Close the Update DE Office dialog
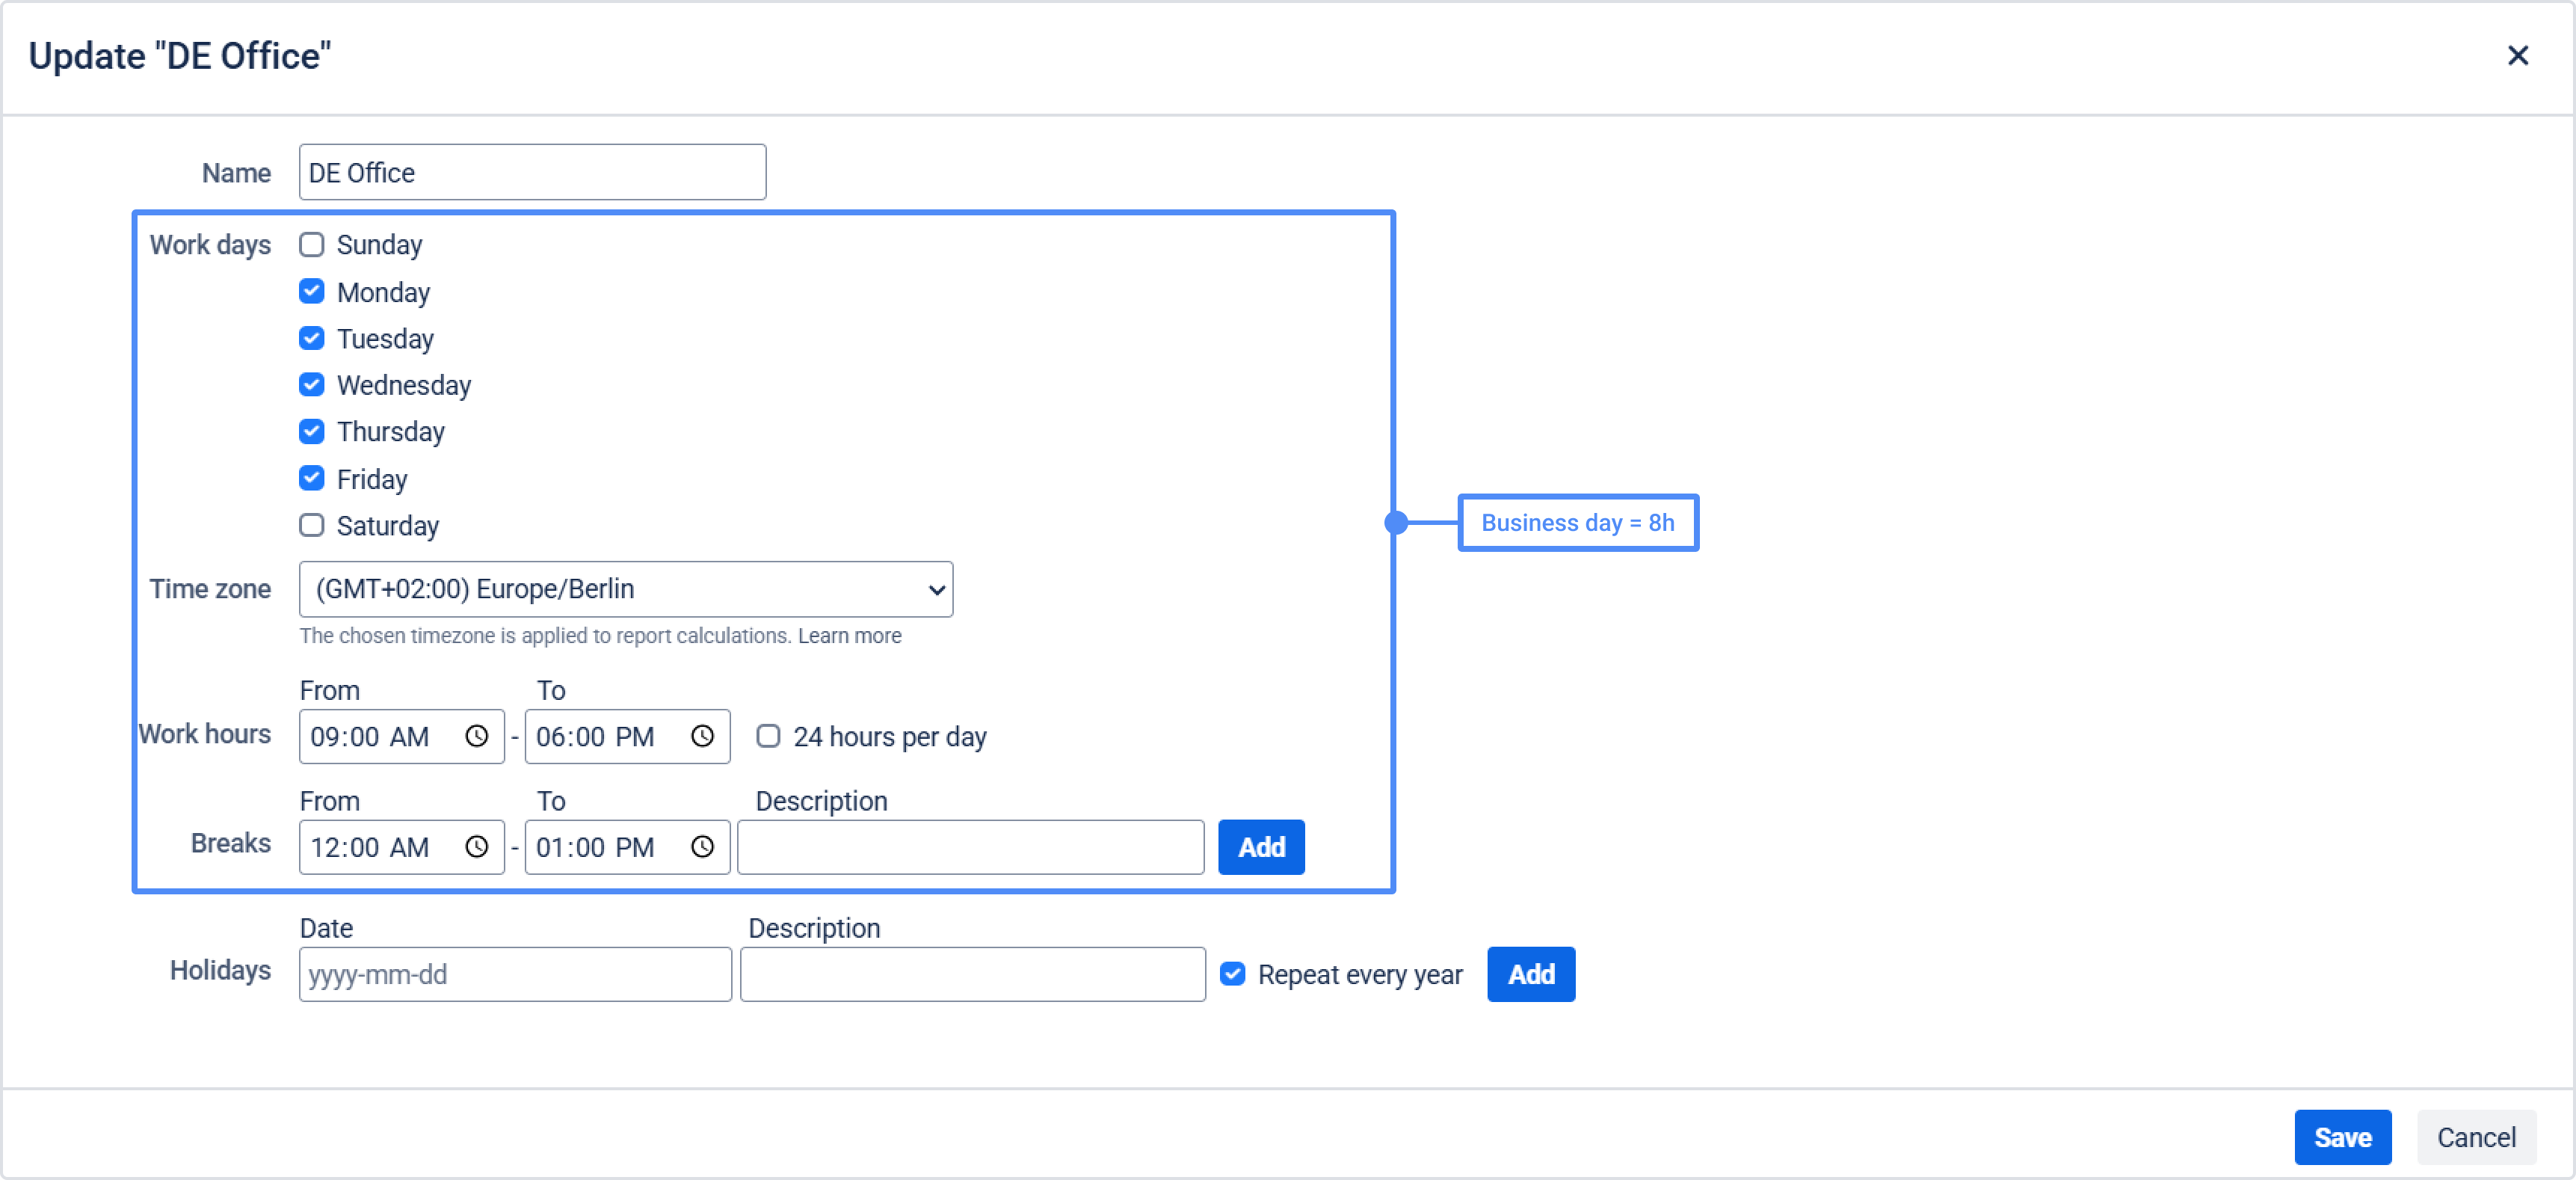The image size is (2576, 1180). click(x=2517, y=55)
